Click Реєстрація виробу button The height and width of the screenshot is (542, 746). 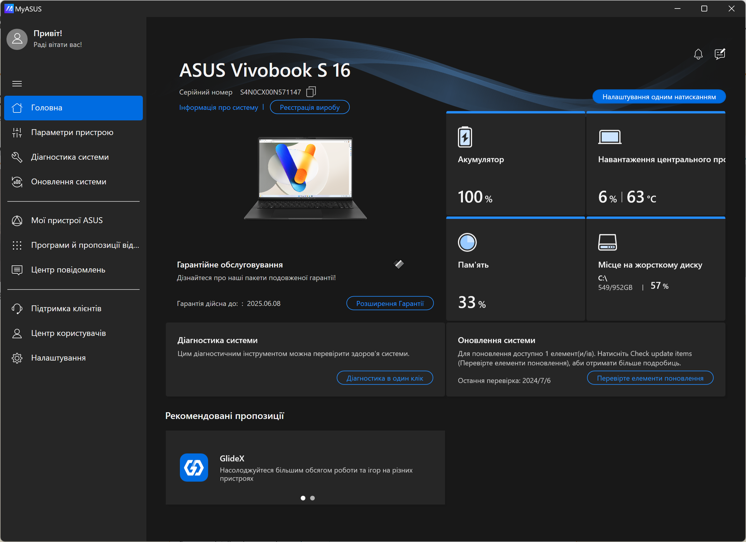click(310, 107)
